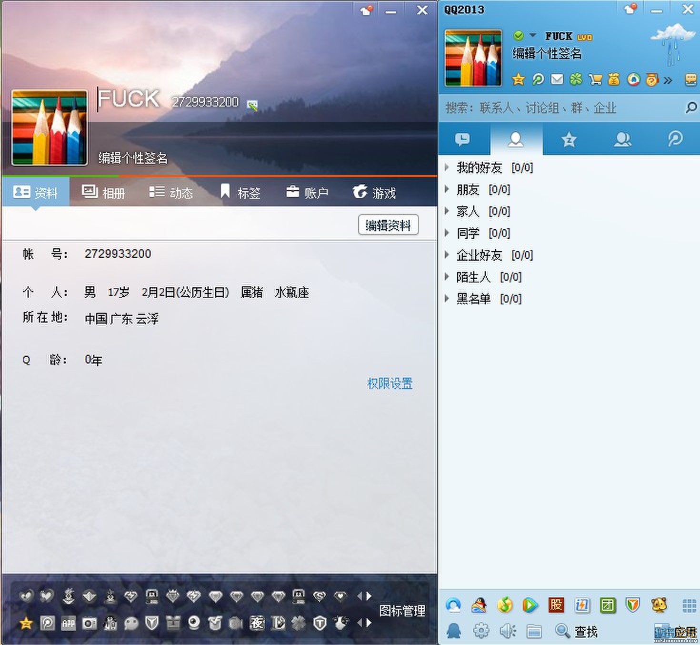Screen dimensions: 700x645
Task: Click 编辑资料 button
Action: [388, 225]
